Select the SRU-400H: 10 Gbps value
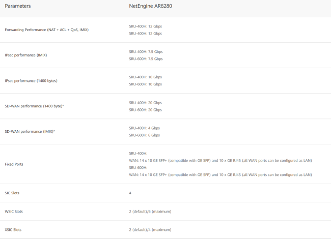331x239 pixels. pos(145,77)
